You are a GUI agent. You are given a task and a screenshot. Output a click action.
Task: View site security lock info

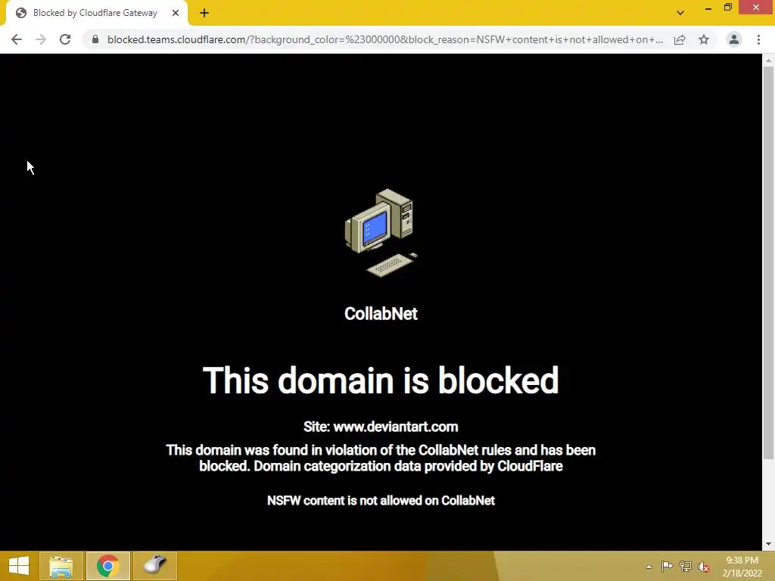pos(95,39)
